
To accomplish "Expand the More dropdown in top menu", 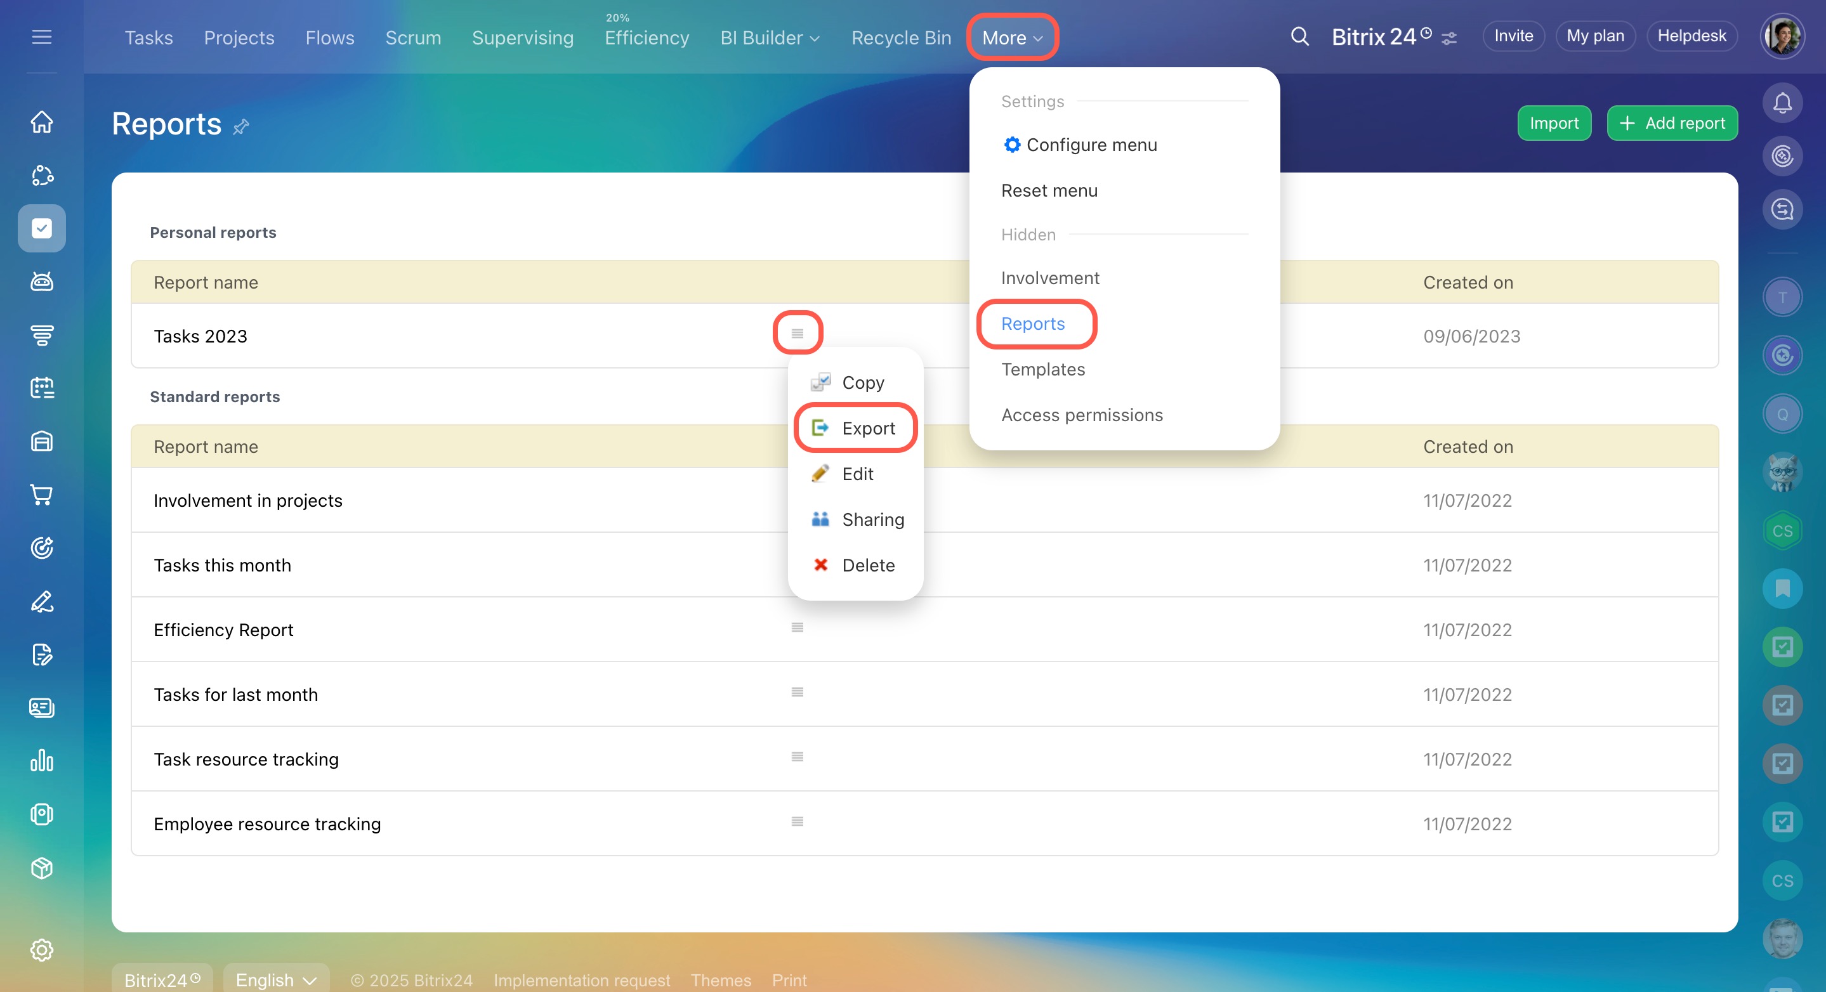I will (1011, 37).
